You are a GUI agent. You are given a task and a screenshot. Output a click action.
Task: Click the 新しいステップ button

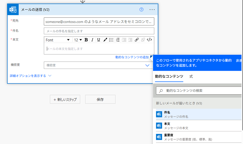pos(65,99)
